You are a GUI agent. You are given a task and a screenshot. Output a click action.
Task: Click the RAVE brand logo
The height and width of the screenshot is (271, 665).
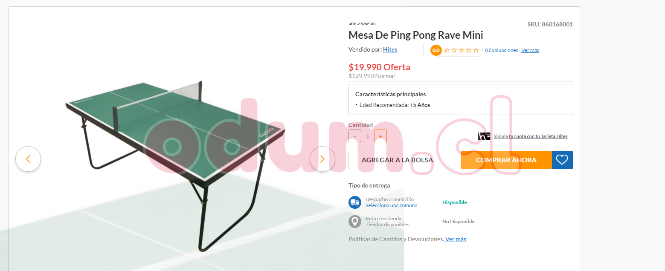[362, 24]
